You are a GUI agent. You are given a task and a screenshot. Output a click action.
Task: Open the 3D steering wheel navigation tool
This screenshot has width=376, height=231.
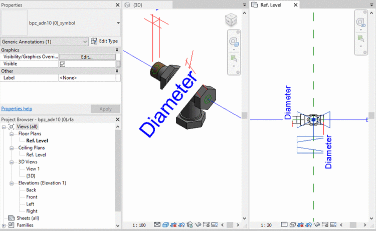[234, 42]
